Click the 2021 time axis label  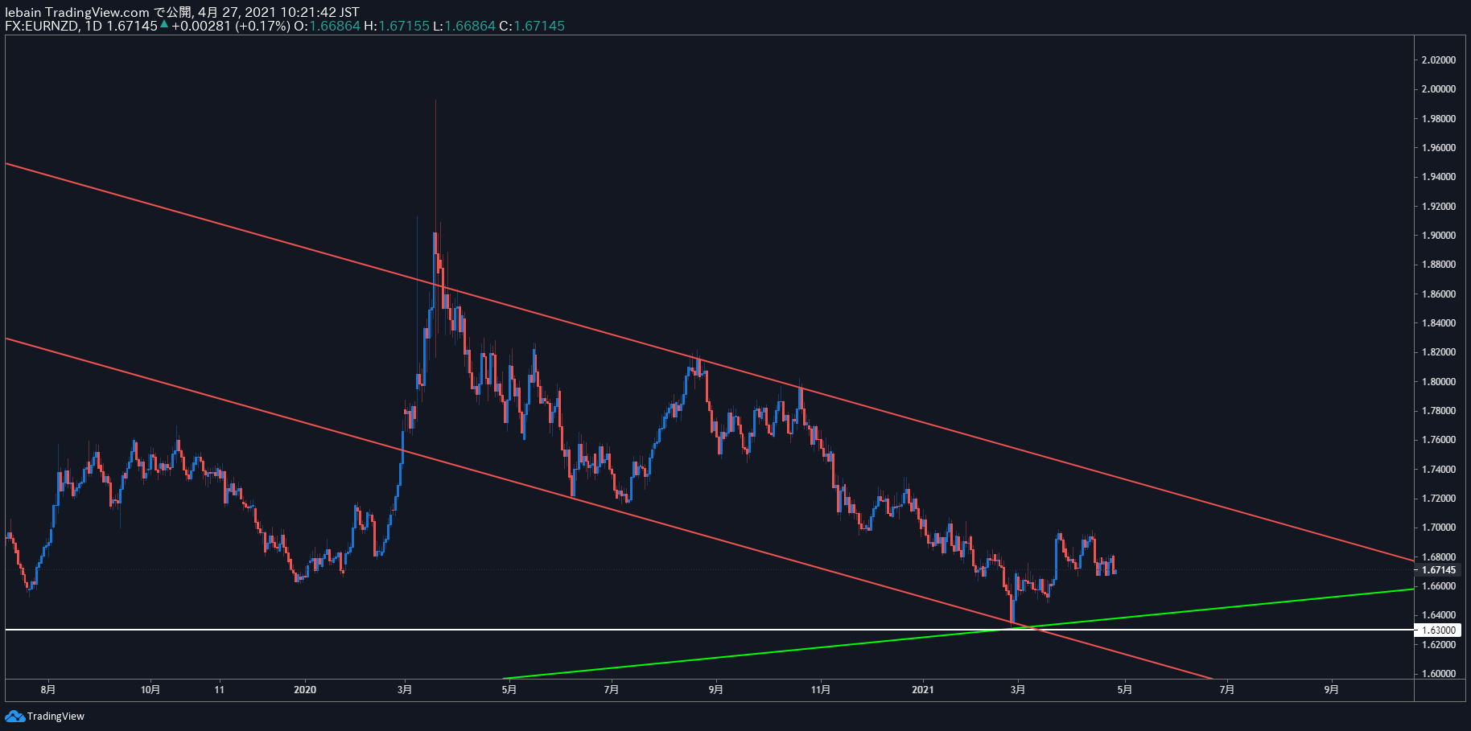923,689
